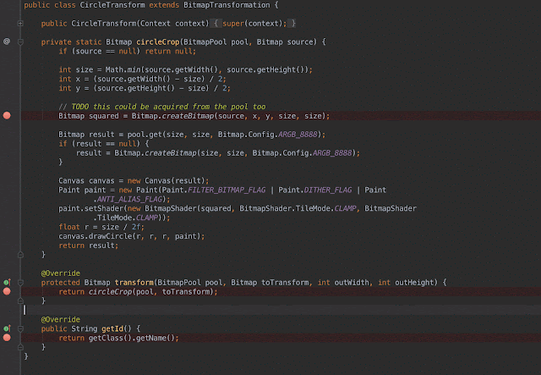Collapse the circleCrop method body
The height and width of the screenshot is (375, 541).
20,42
